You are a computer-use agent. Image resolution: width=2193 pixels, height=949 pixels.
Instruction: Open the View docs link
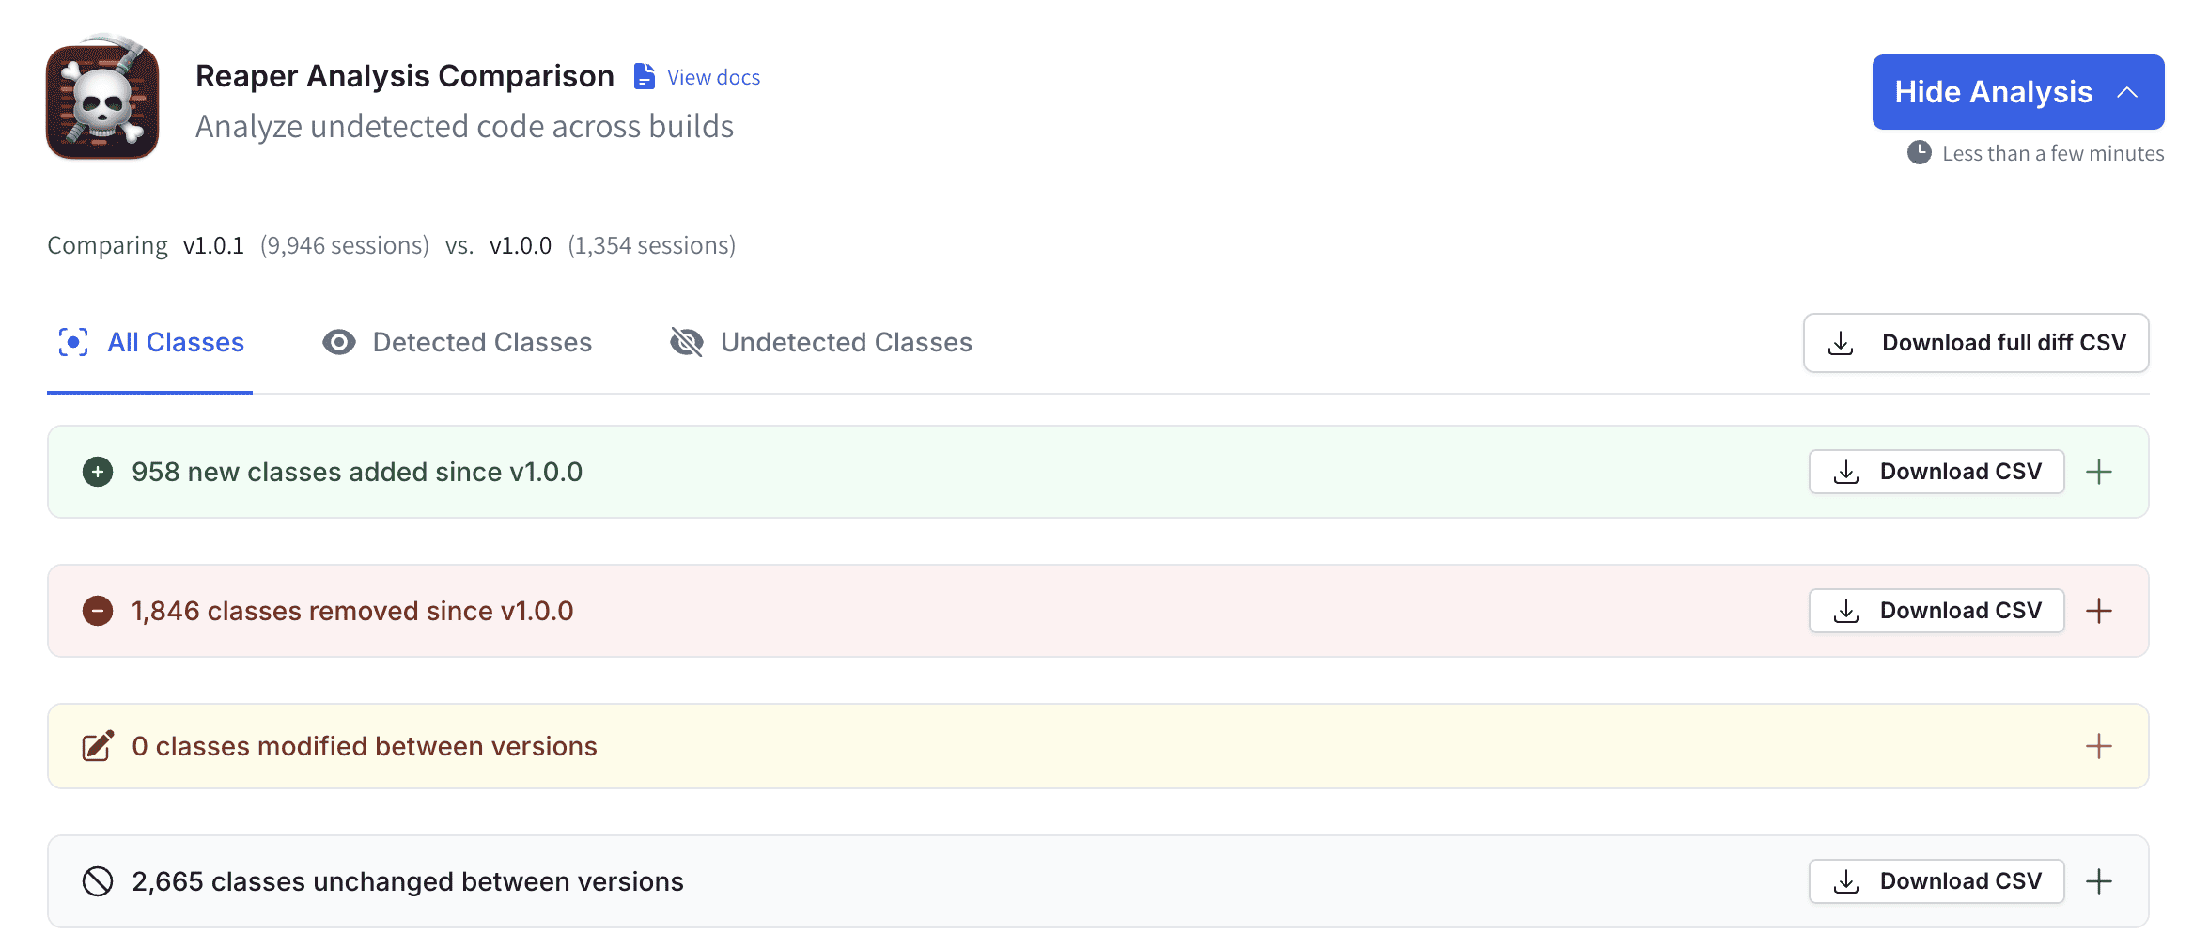[713, 77]
